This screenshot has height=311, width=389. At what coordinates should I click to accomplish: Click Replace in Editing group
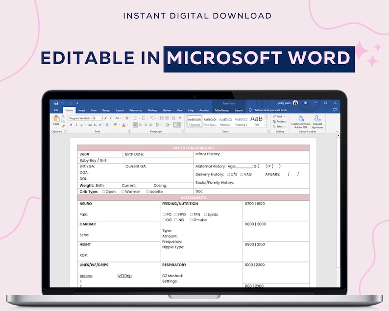(279, 121)
